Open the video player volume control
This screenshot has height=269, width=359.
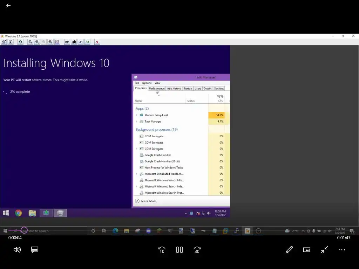click(x=17, y=250)
